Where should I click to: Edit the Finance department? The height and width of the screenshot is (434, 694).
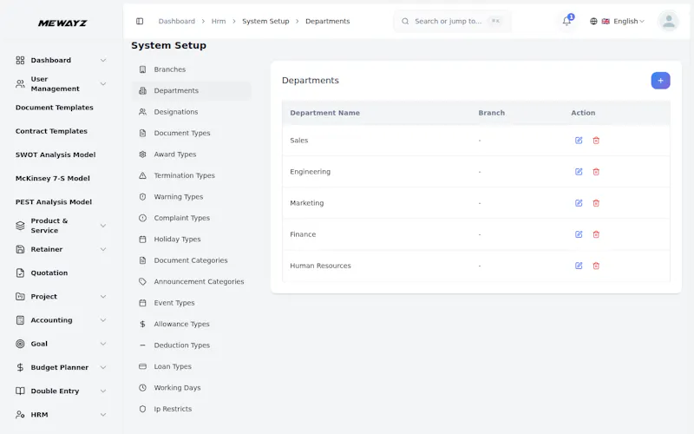tap(579, 234)
